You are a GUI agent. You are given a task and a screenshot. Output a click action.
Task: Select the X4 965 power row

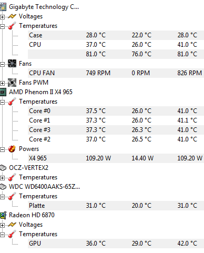click(116, 158)
